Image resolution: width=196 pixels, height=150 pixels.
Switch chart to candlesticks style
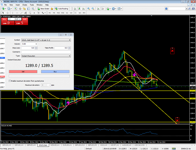[79, 9]
